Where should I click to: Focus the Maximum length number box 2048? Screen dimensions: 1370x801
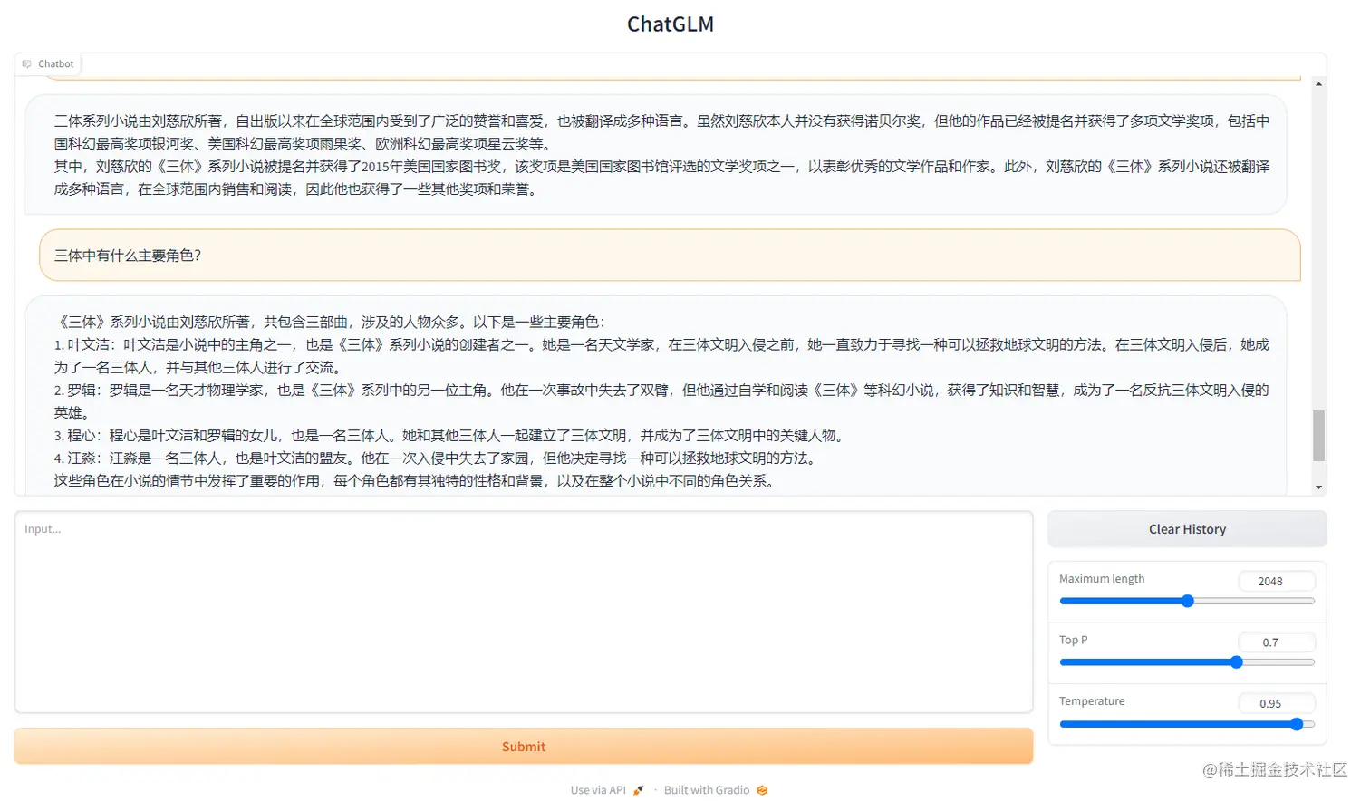pos(1277,582)
